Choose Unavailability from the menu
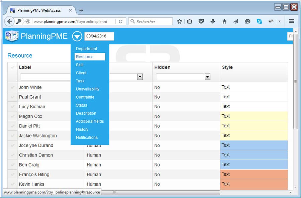The height and width of the screenshot is (198, 301). click(88, 89)
